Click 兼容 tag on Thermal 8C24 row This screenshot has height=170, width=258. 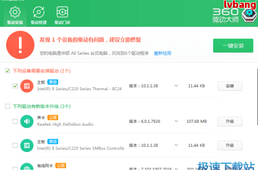53,82
